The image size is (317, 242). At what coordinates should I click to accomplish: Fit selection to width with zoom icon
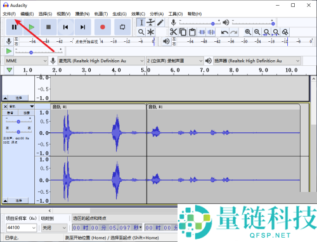pyautogui.click(x=266, y=32)
